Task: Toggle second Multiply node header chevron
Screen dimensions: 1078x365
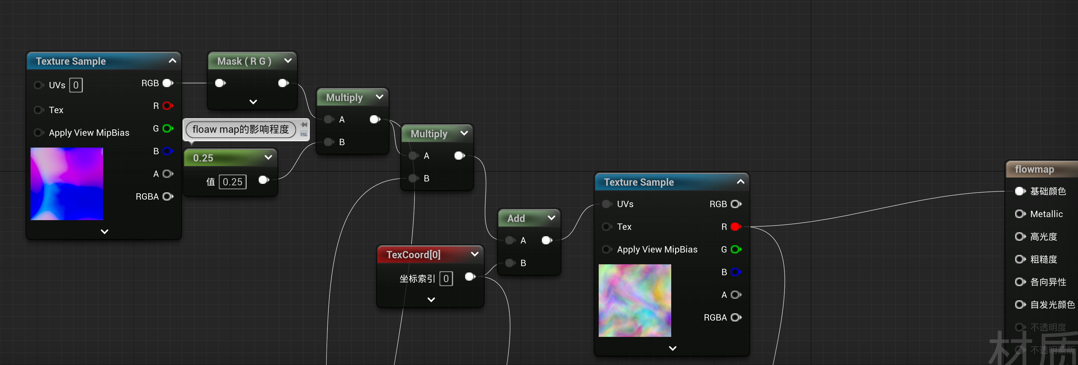Action: pos(464,133)
